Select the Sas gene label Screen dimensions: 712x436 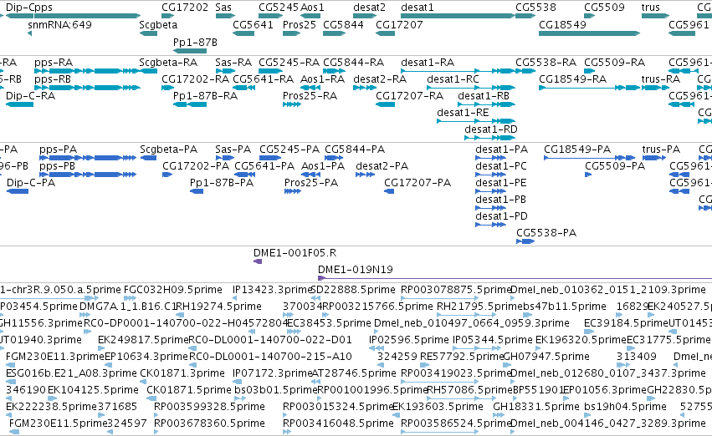point(223,8)
